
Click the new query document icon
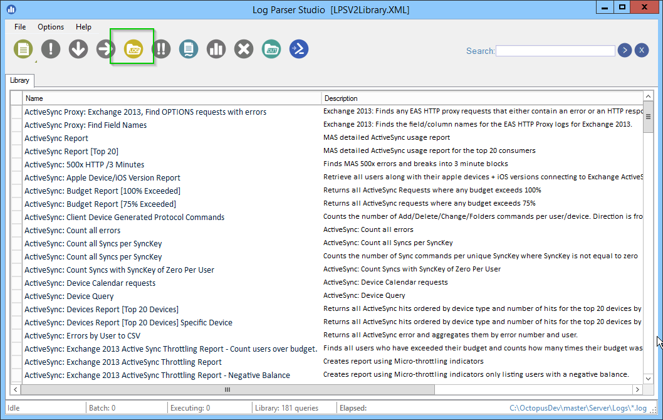click(x=23, y=49)
